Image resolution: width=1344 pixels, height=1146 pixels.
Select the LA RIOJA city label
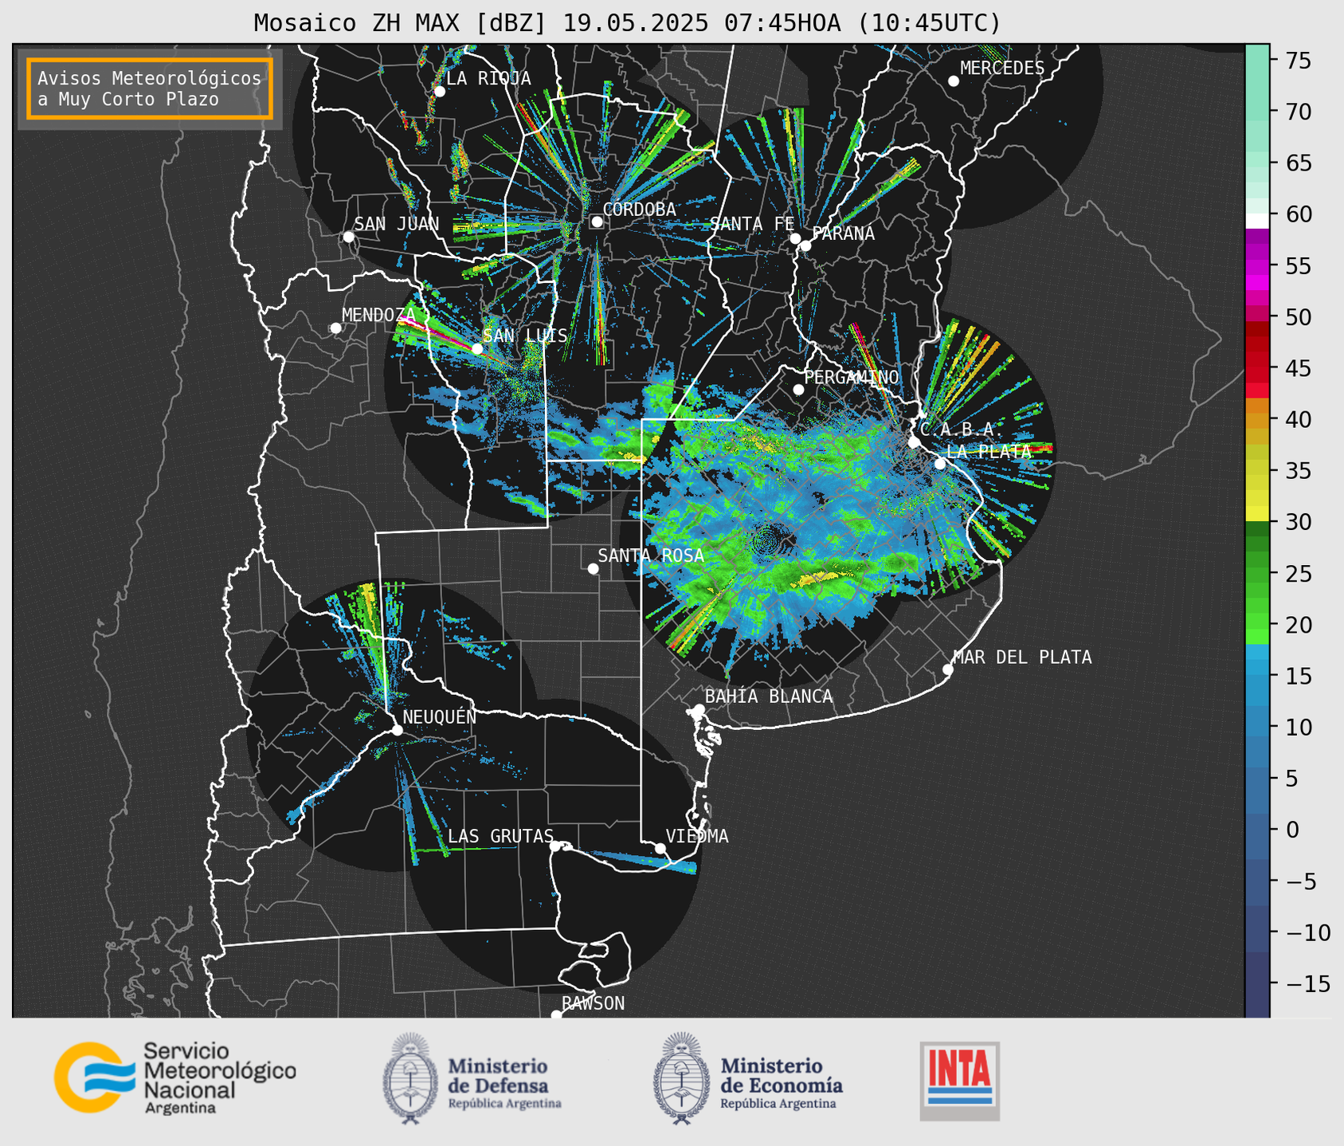click(488, 78)
